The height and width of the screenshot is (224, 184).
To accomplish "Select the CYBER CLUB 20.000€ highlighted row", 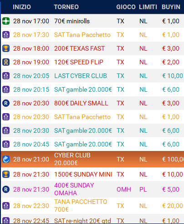I will click(92, 159).
